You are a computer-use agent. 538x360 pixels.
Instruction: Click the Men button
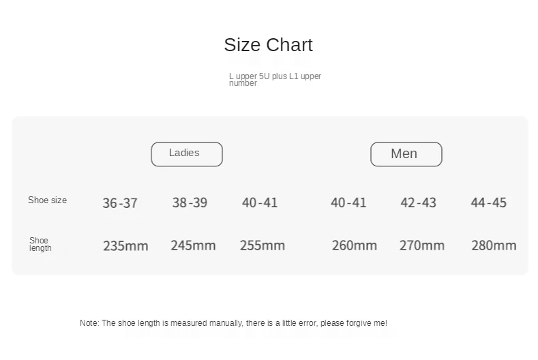click(406, 154)
